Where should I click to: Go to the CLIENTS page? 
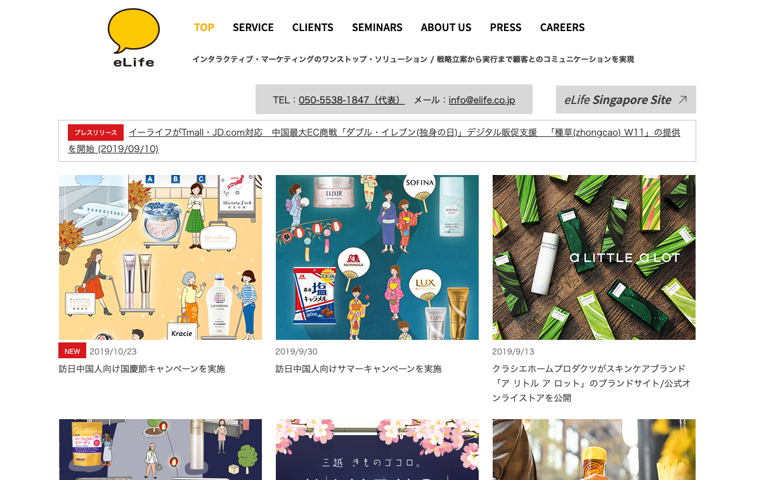(x=313, y=27)
